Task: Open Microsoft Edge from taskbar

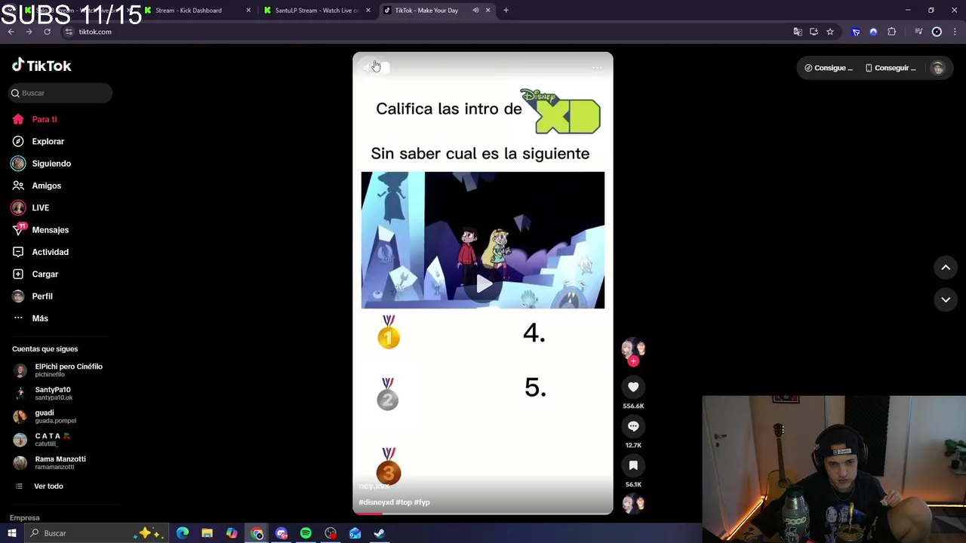Action: pos(183,533)
